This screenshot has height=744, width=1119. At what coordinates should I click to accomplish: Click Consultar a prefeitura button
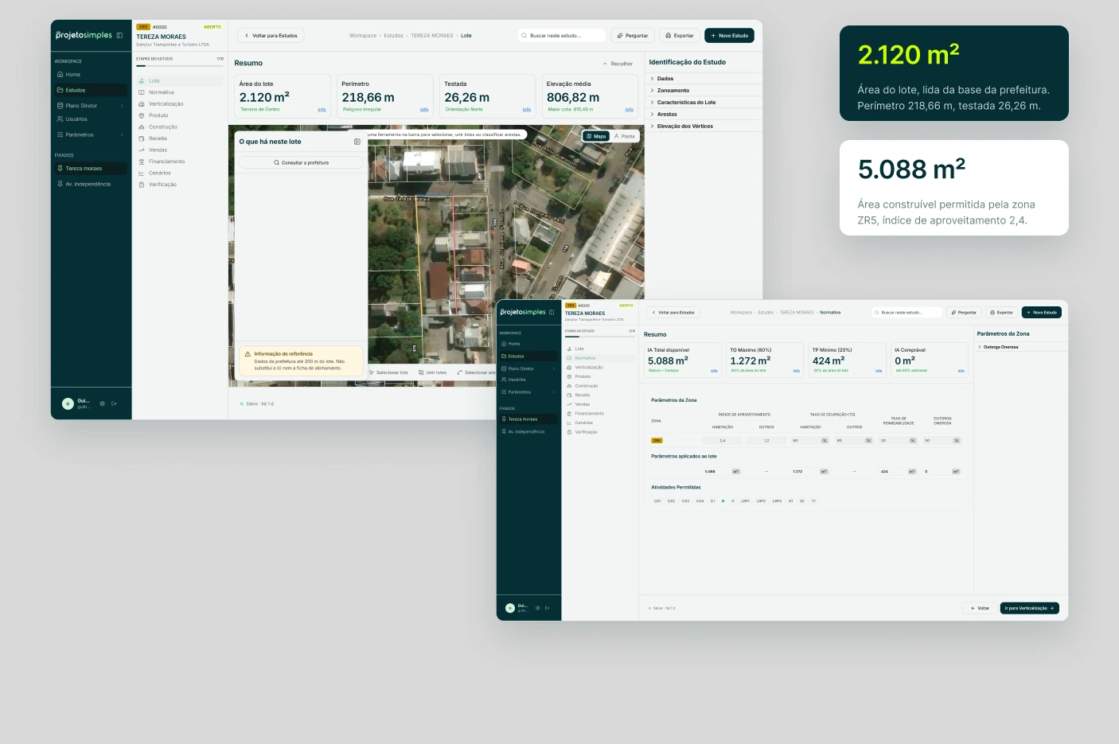pos(302,162)
